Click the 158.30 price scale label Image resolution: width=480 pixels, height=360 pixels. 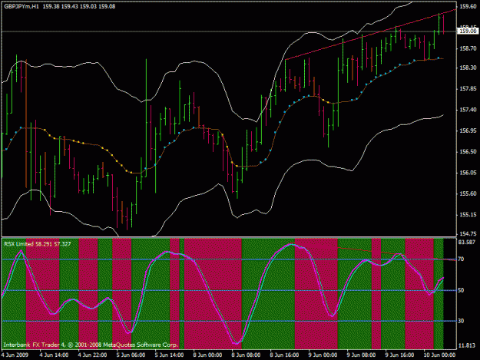click(x=468, y=68)
